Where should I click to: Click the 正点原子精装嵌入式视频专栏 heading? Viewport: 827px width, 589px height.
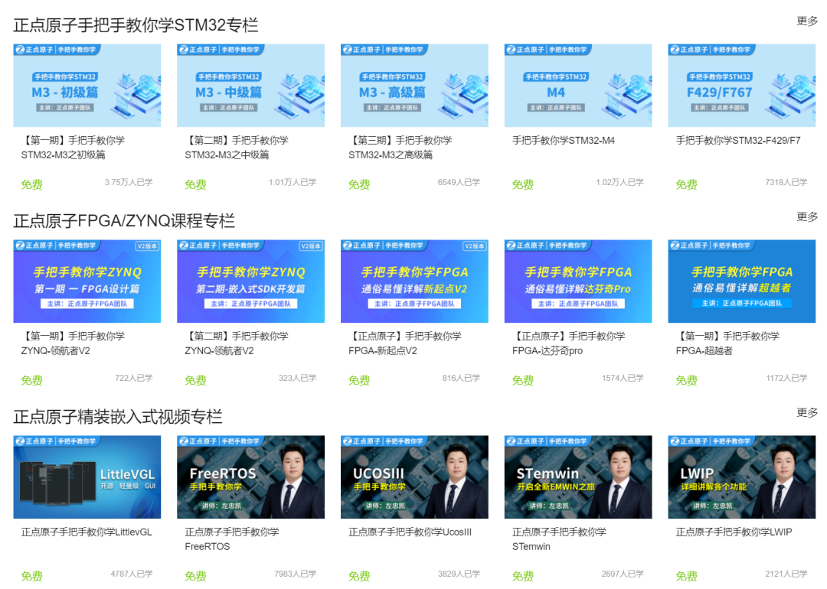118,417
